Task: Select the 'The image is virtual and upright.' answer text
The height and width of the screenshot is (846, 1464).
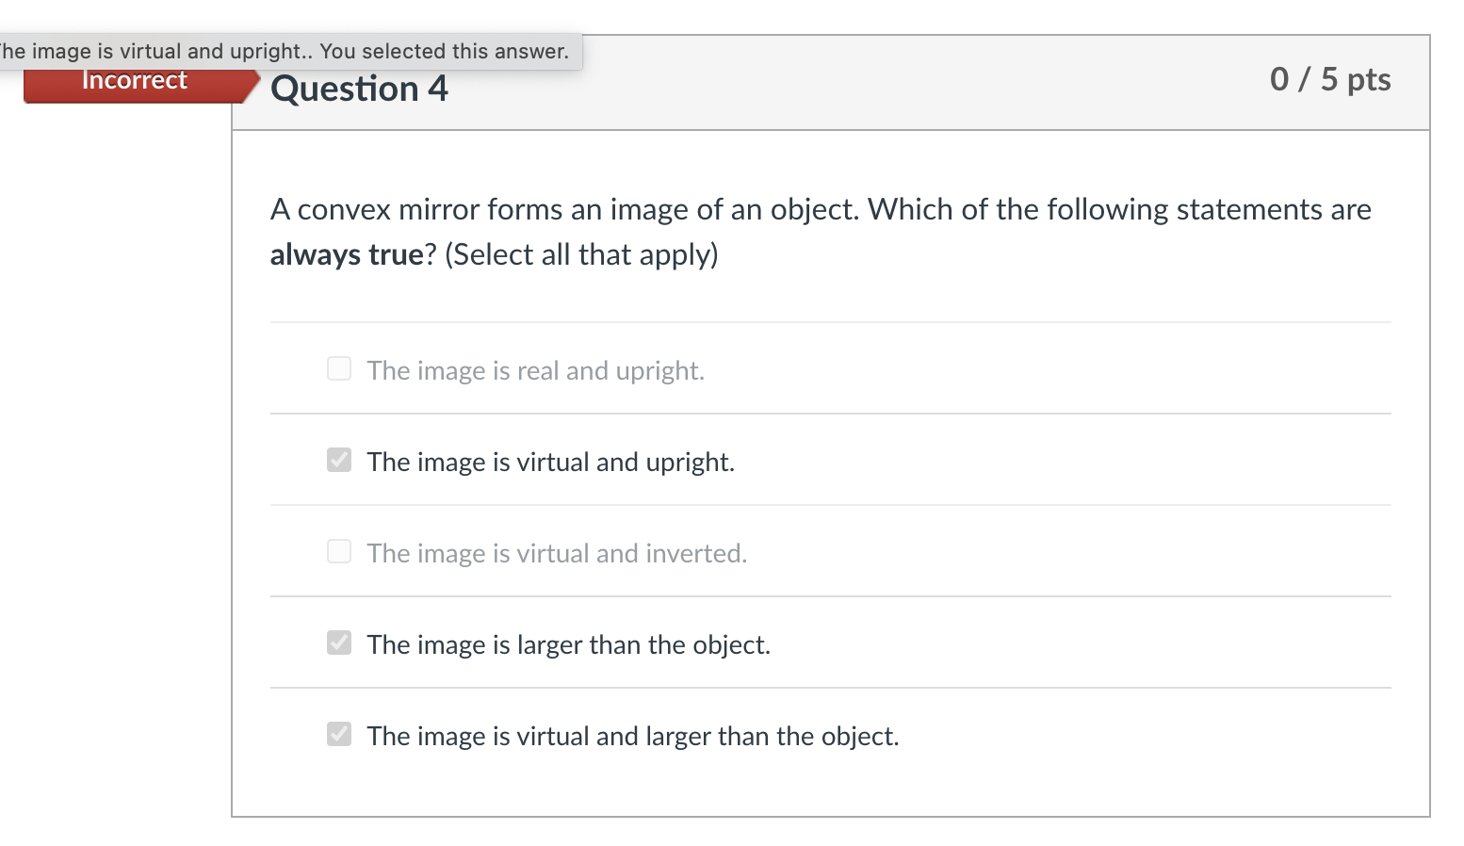Action: pos(550,463)
